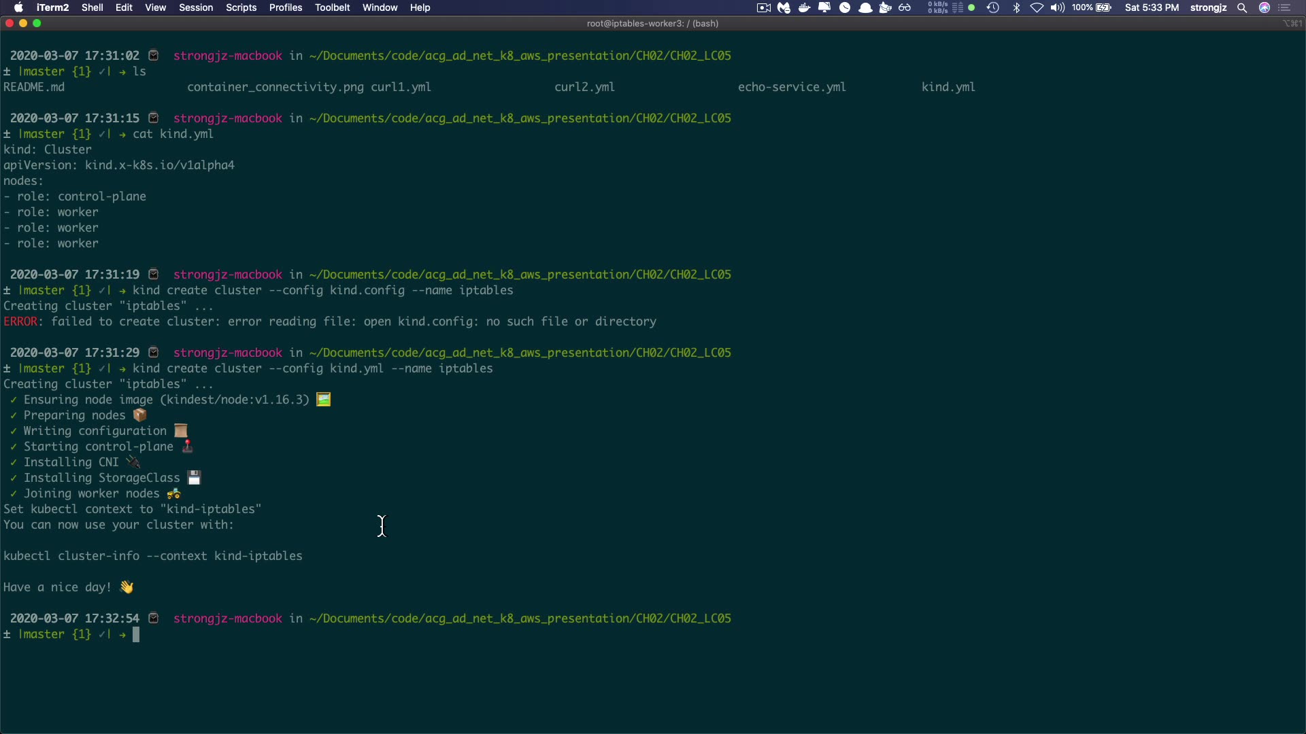Open the volume control icon

coord(1057,7)
